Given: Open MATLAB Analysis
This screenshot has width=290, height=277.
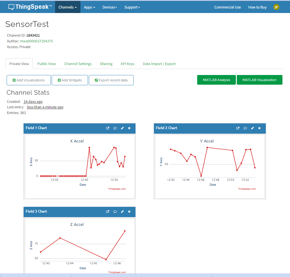Looking at the screenshot, I should pyautogui.click(x=217, y=80).
